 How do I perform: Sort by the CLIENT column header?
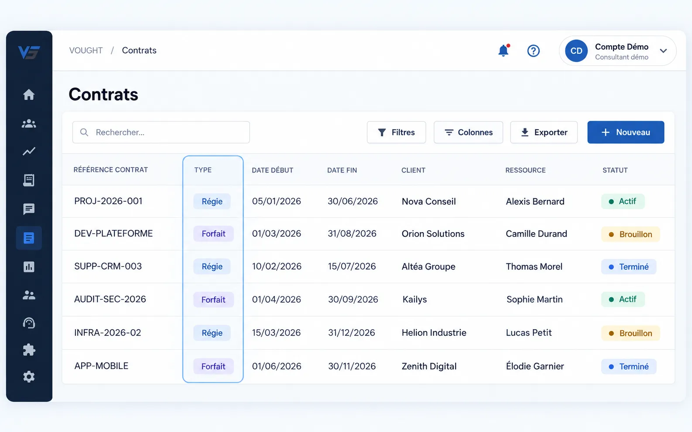(x=413, y=170)
